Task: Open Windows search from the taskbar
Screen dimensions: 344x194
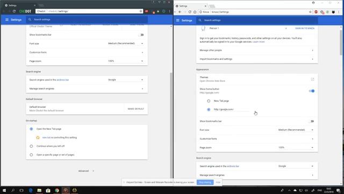Action: point(13,190)
